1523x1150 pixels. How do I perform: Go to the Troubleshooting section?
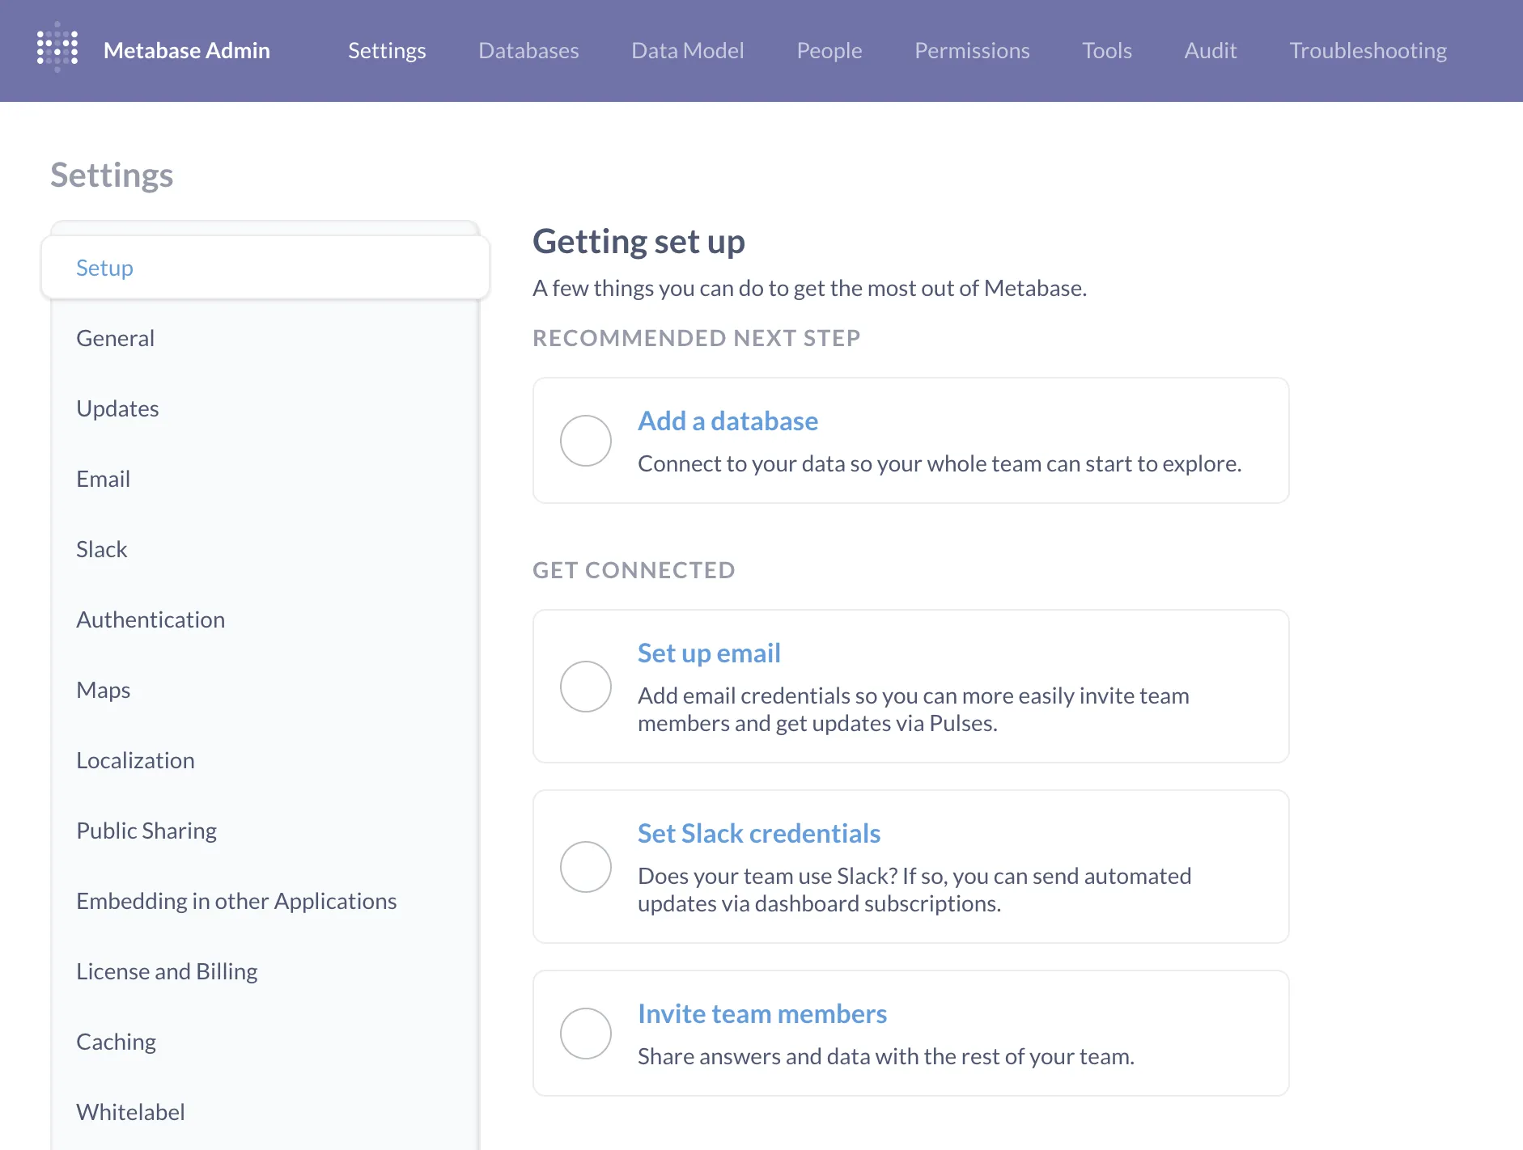point(1368,50)
